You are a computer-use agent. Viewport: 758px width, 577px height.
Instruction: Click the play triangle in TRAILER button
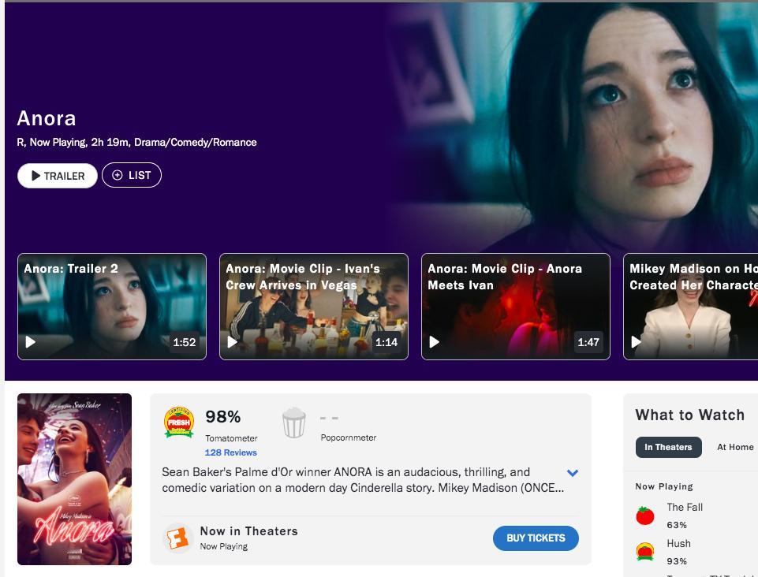pos(35,176)
